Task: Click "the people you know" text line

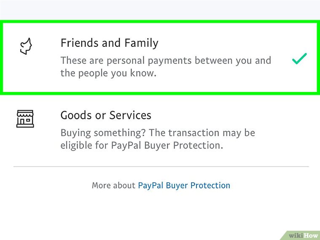Action: (108, 73)
